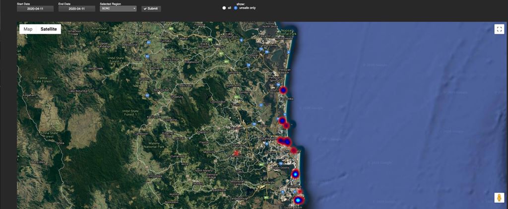The height and width of the screenshot is (209, 508).
Task: Click the Street View pegman icon
Action: (x=499, y=198)
